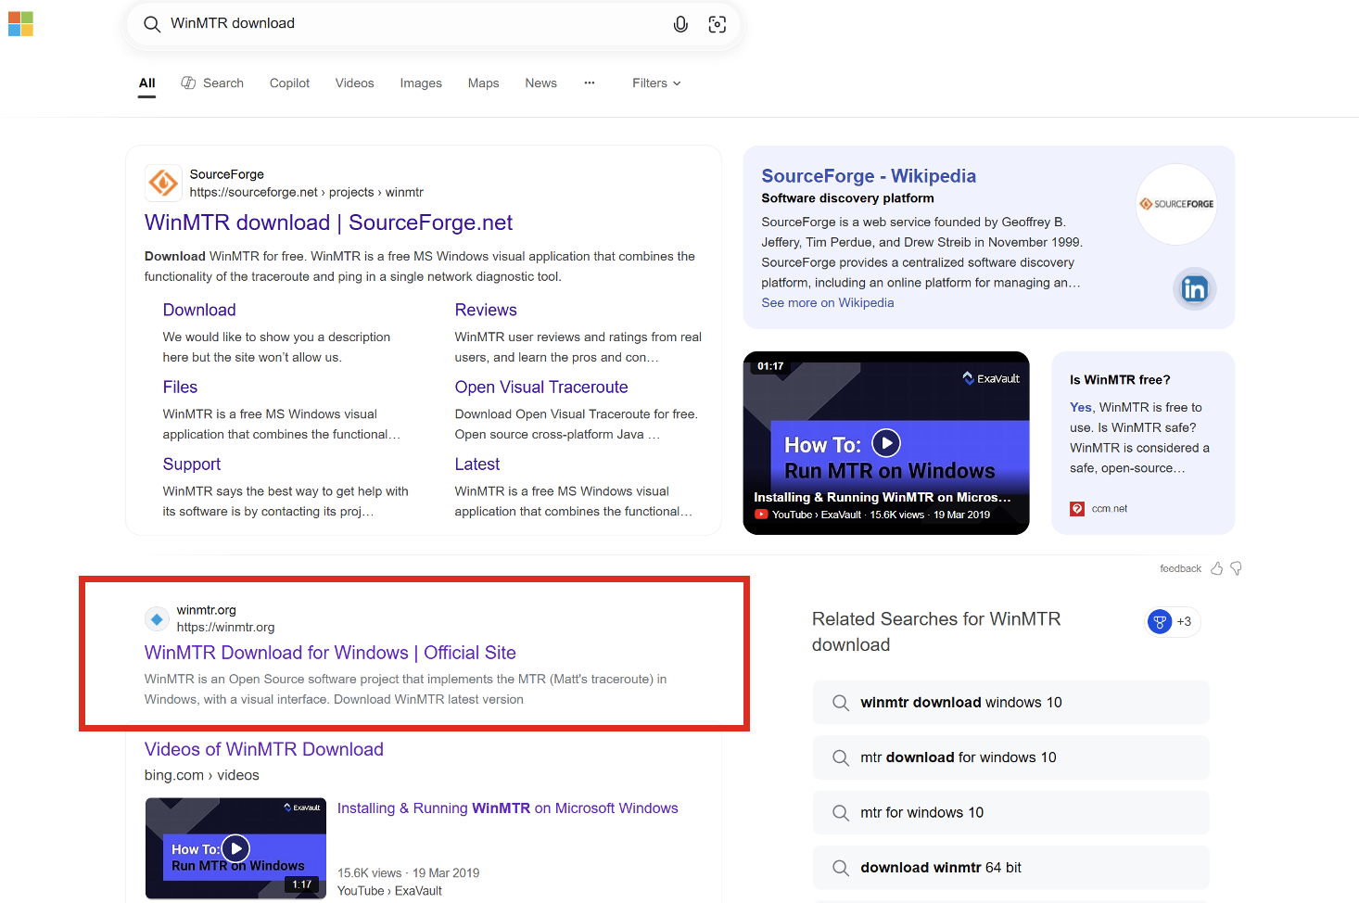Open the Open Visual Traceroute sitelink
1359x903 pixels.
coord(541,387)
